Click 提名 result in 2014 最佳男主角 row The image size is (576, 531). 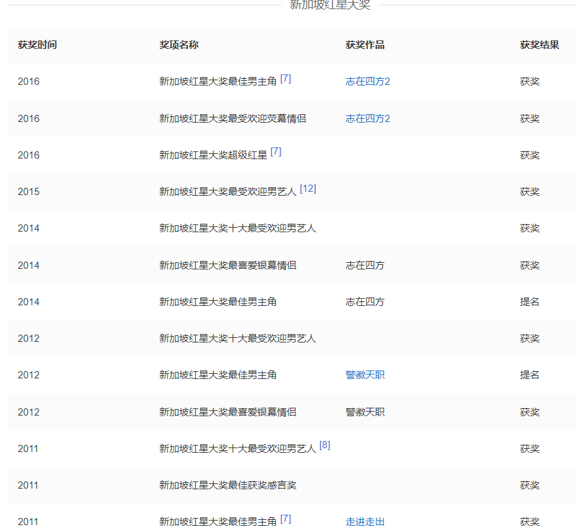pos(530,301)
